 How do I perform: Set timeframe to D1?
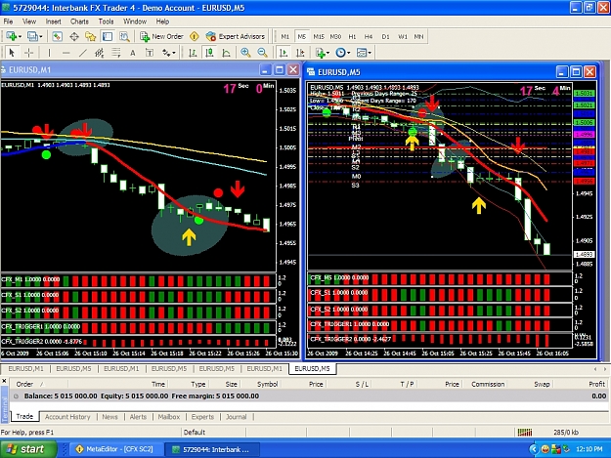pos(385,36)
